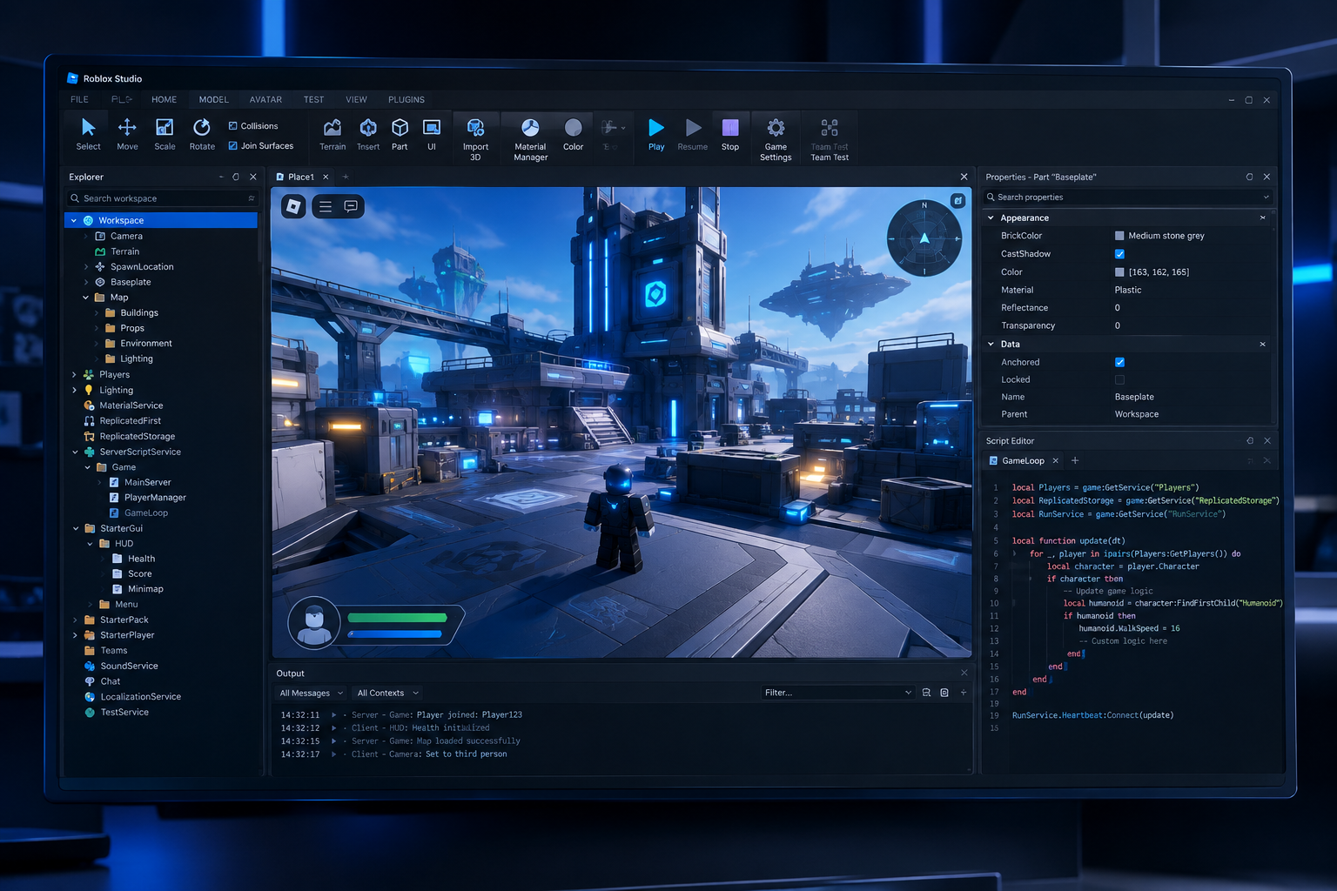Select the GameLoop script tab
1337x891 pixels.
(1023, 460)
